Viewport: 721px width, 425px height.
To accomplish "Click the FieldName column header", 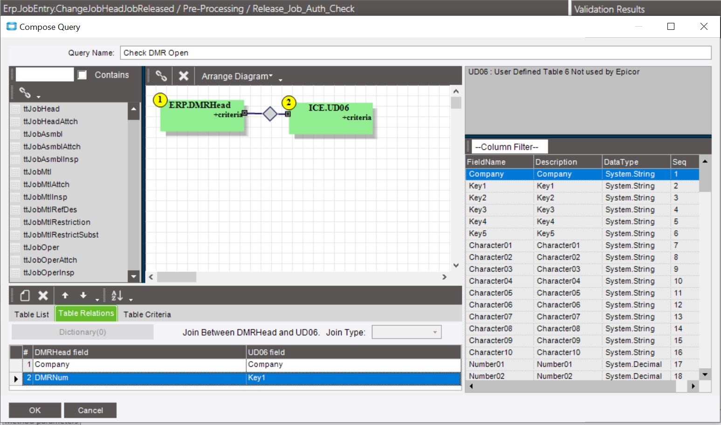I will coord(499,162).
